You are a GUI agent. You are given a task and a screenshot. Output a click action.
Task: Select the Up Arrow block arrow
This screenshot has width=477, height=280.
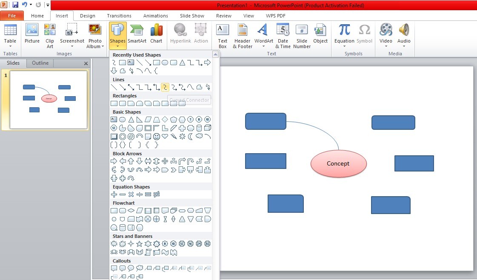coord(131,161)
